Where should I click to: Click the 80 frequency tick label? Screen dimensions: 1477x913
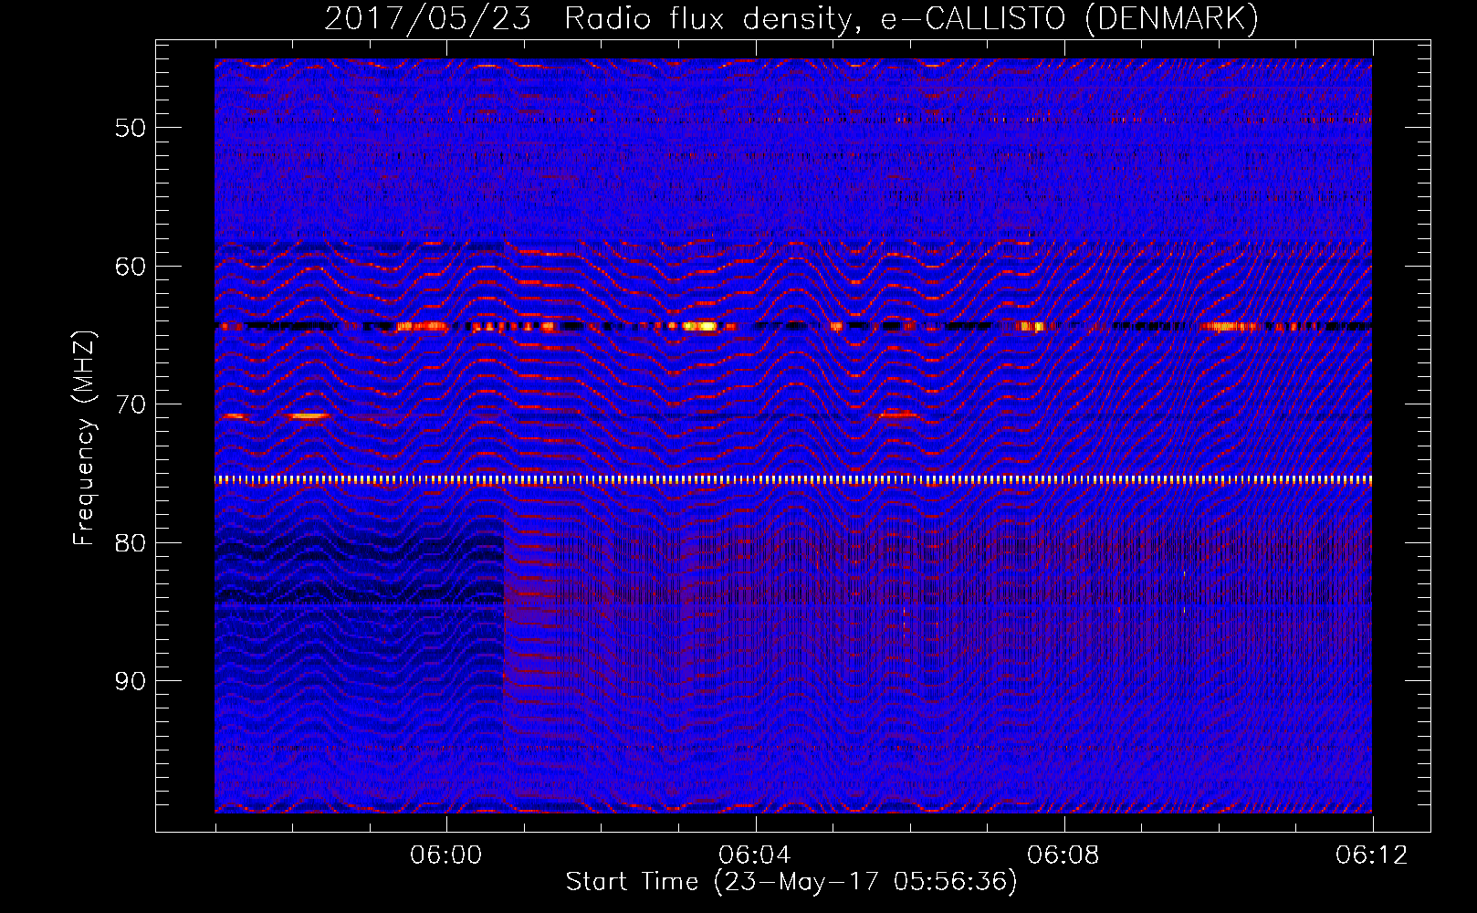pos(131,543)
